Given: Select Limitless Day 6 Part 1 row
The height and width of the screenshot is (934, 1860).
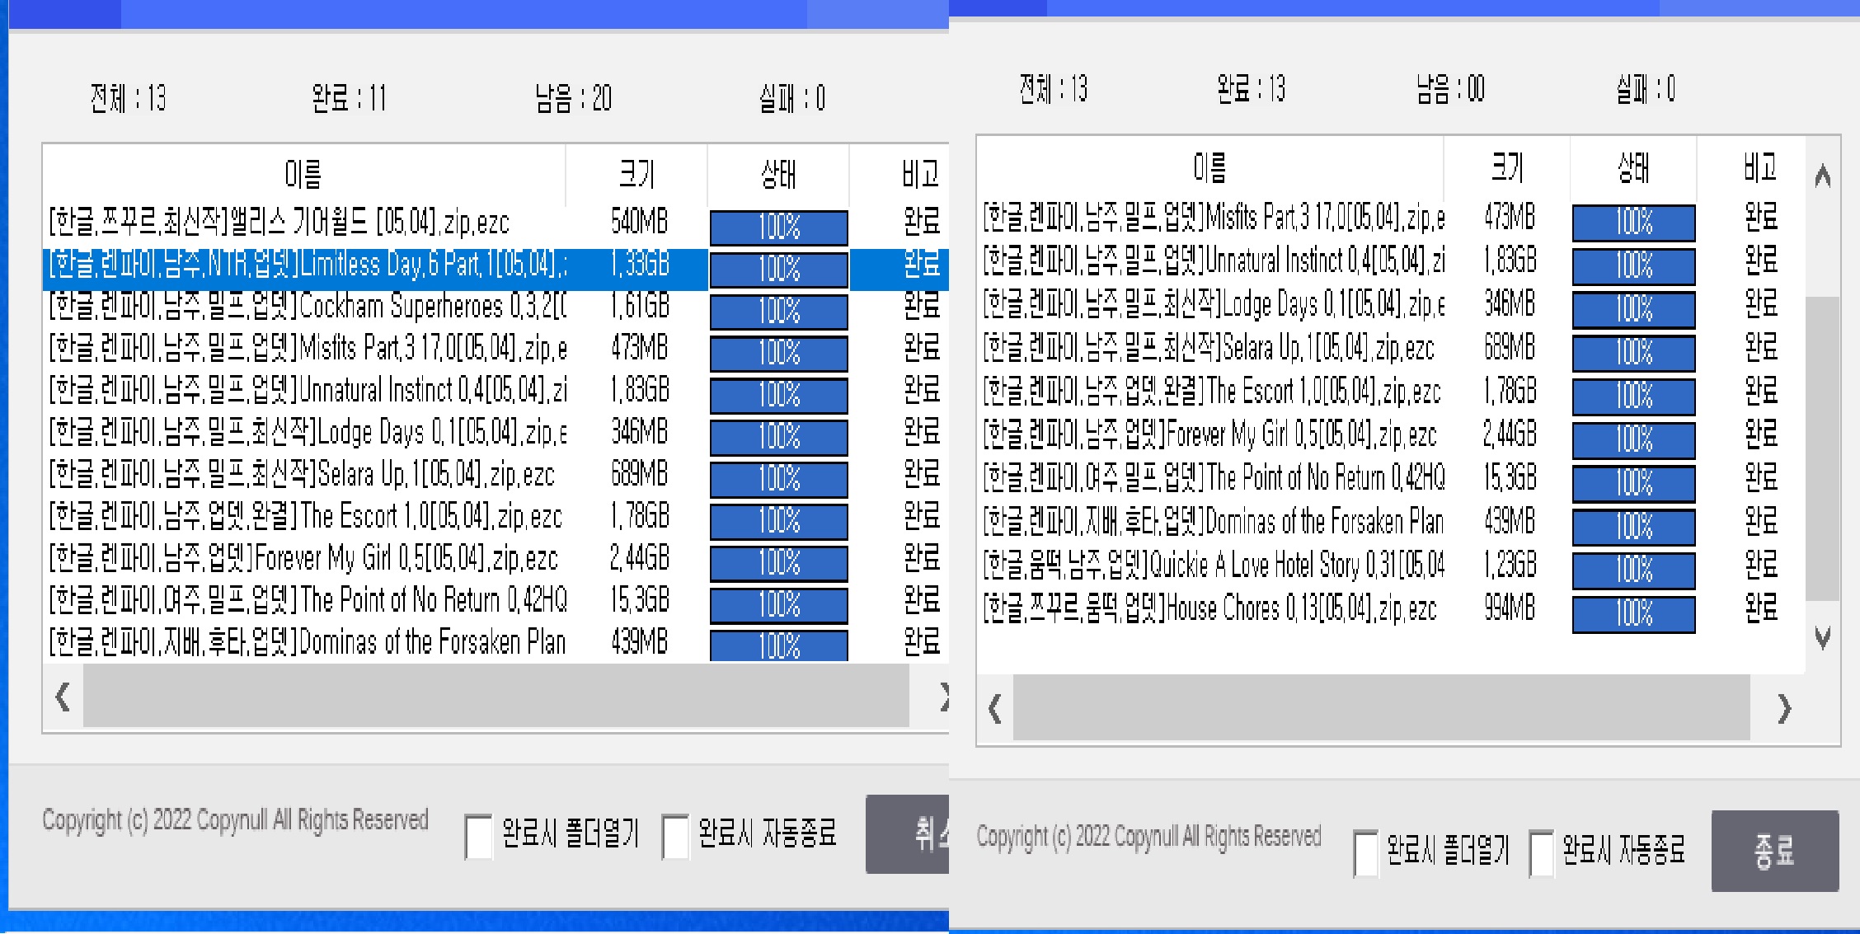Looking at the screenshot, I should pyautogui.click(x=305, y=265).
